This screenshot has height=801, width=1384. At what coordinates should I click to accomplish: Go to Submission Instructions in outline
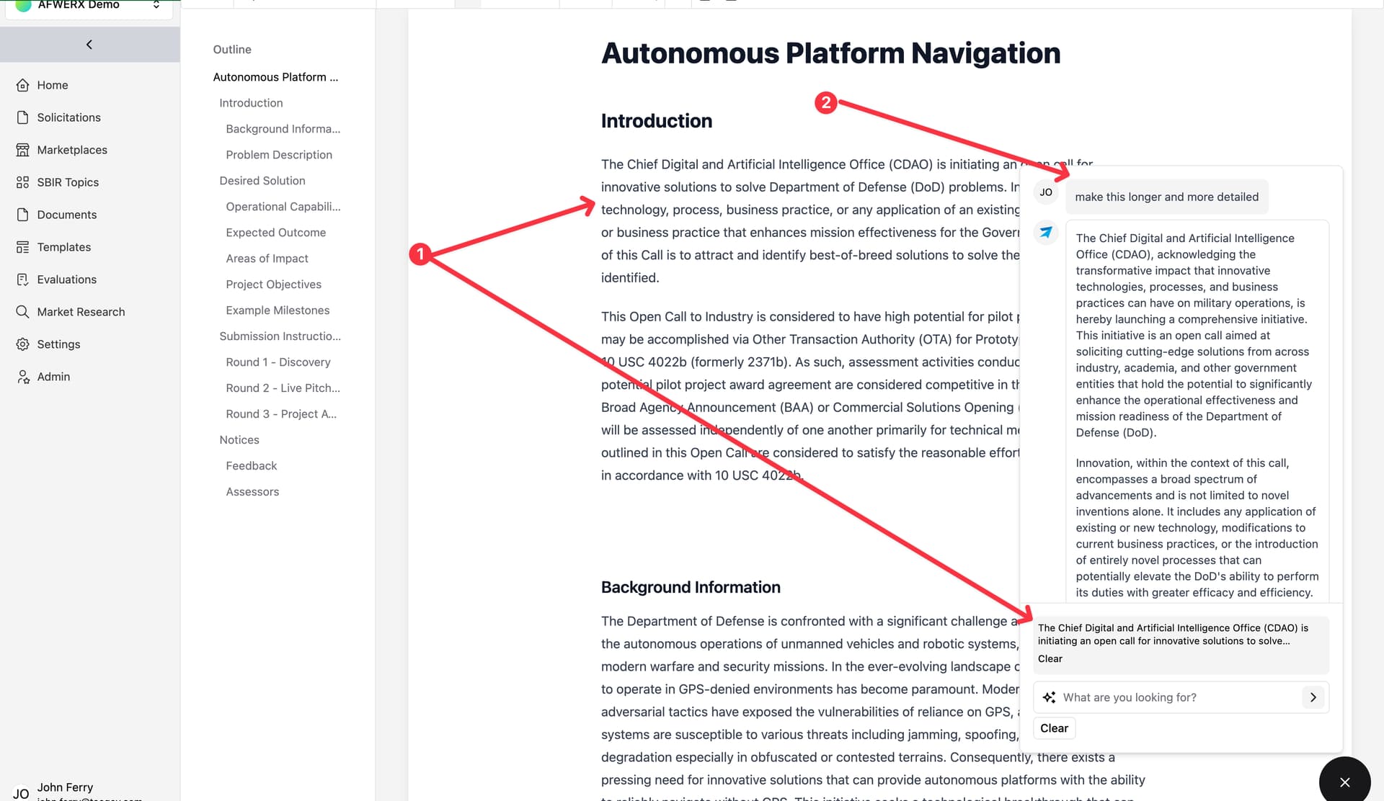point(280,336)
